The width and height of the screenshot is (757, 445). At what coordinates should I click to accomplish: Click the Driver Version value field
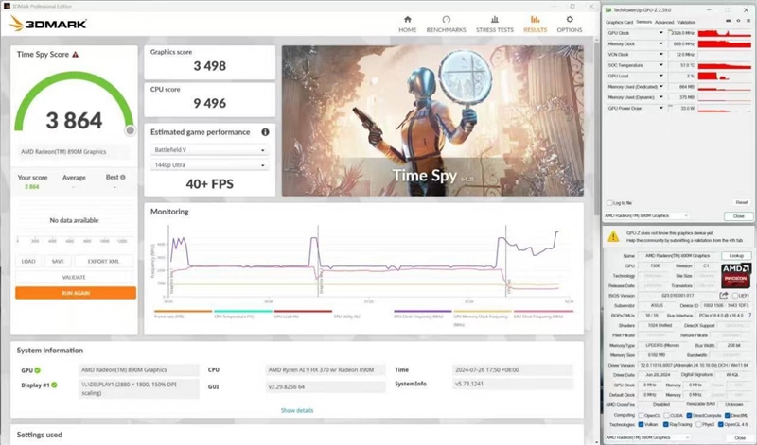point(695,366)
